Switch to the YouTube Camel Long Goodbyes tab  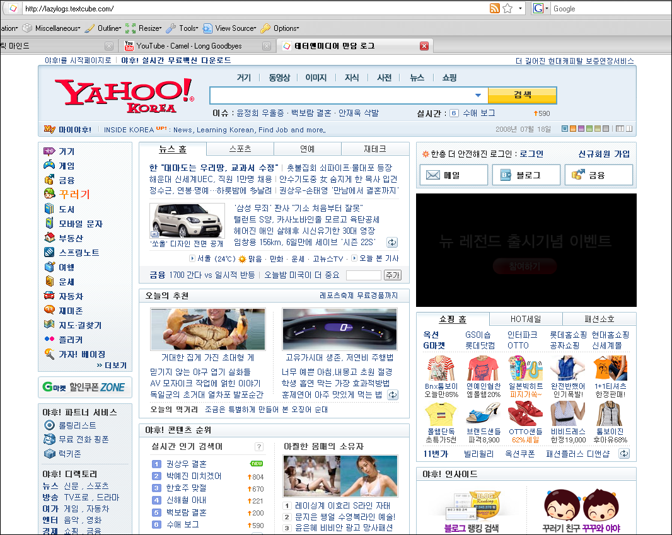[x=189, y=46]
